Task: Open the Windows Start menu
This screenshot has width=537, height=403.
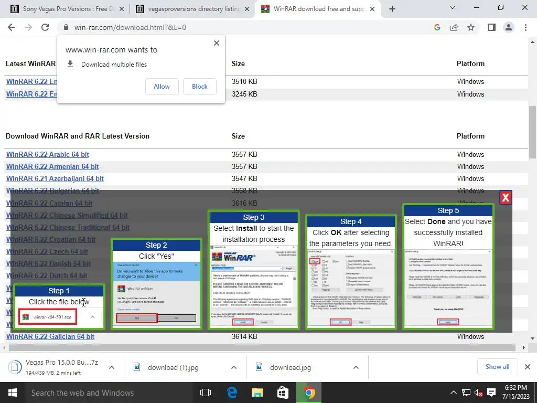Action: click(13, 393)
